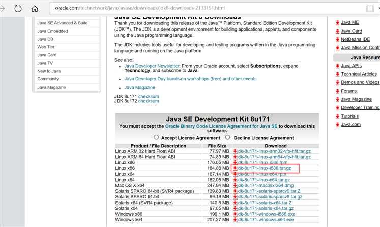The image size is (380, 227).
Task: Click the 207.27 MB file size cell
Action: [x=218, y=220]
